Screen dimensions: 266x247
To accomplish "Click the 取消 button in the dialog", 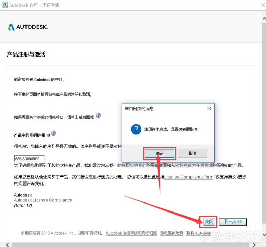I will click(x=193, y=154).
